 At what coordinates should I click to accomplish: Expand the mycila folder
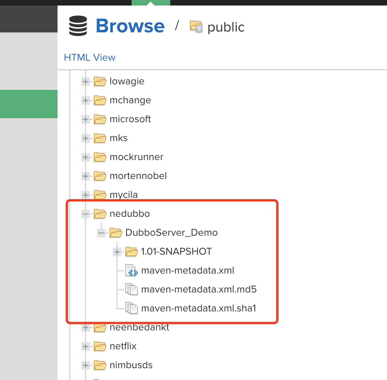click(x=86, y=195)
